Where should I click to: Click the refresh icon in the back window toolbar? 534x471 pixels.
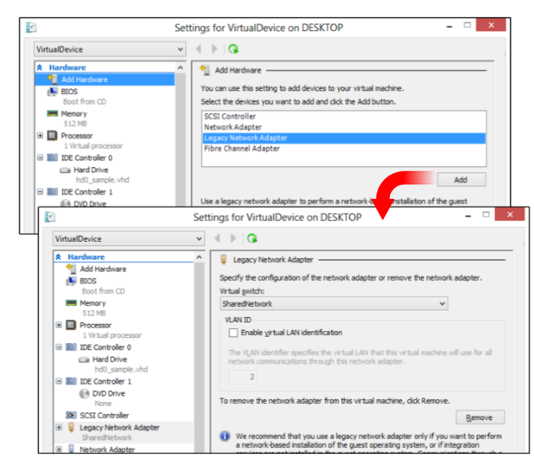coord(233,49)
